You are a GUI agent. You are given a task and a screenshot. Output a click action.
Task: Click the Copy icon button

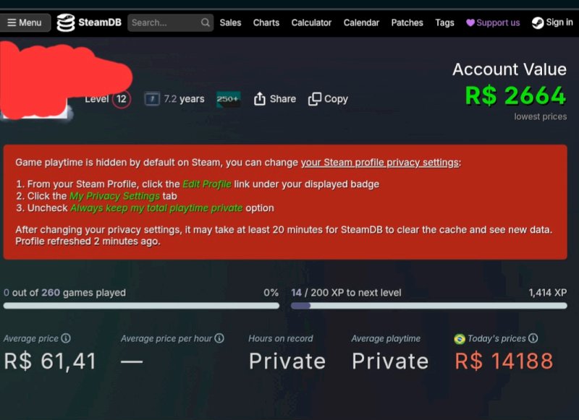pyautogui.click(x=315, y=99)
